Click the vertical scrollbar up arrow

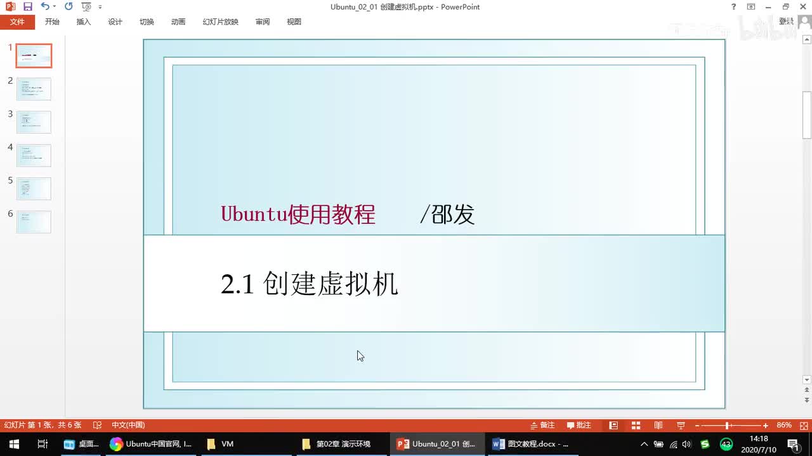807,40
